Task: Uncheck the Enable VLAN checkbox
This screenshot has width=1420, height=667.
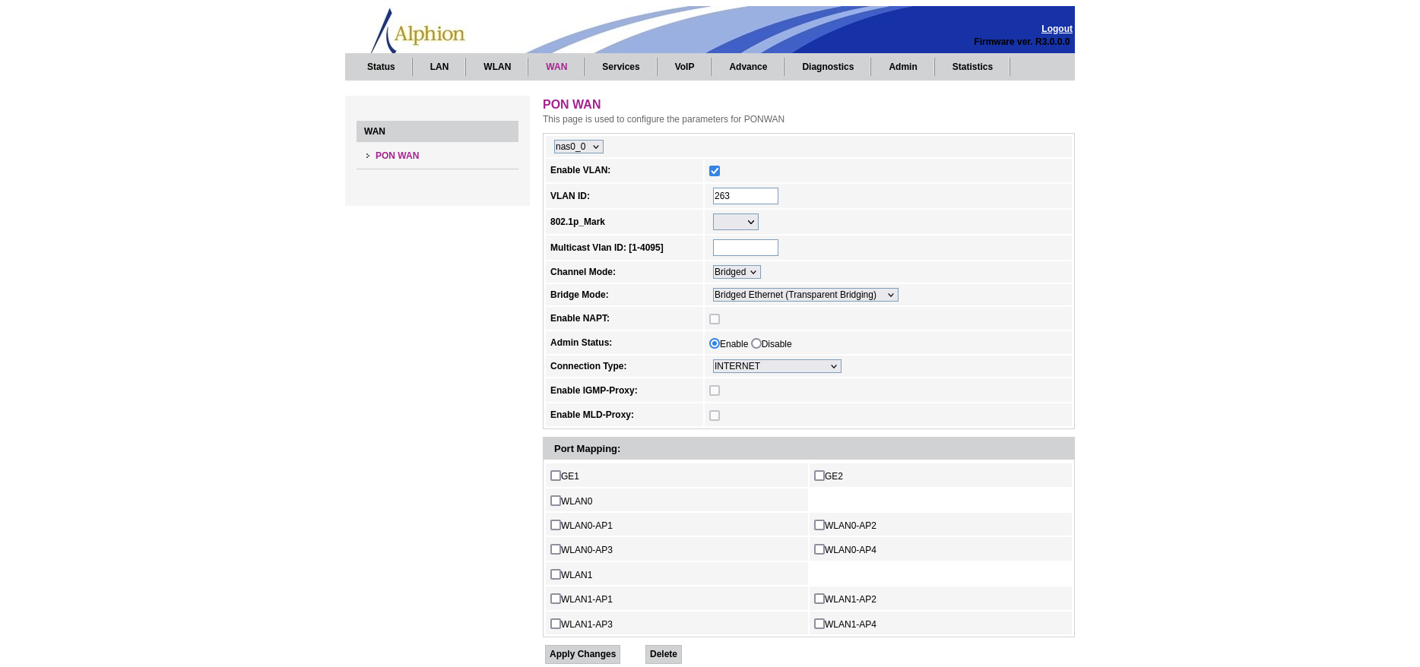Action: (715, 171)
